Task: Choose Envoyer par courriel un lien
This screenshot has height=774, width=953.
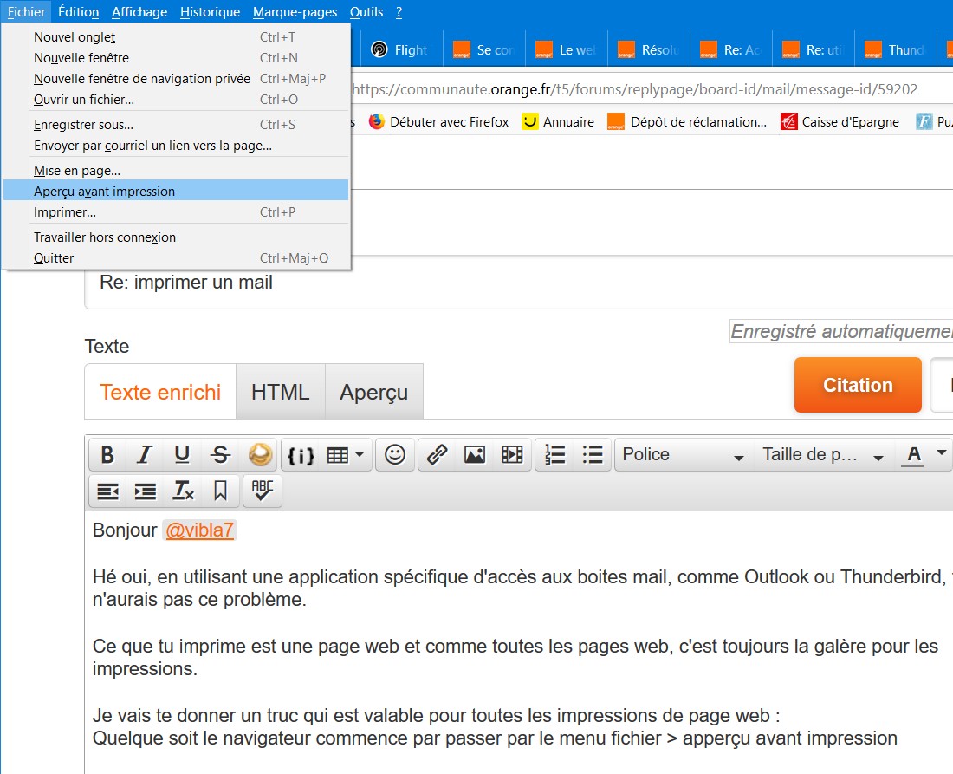Action: click(x=176, y=146)
